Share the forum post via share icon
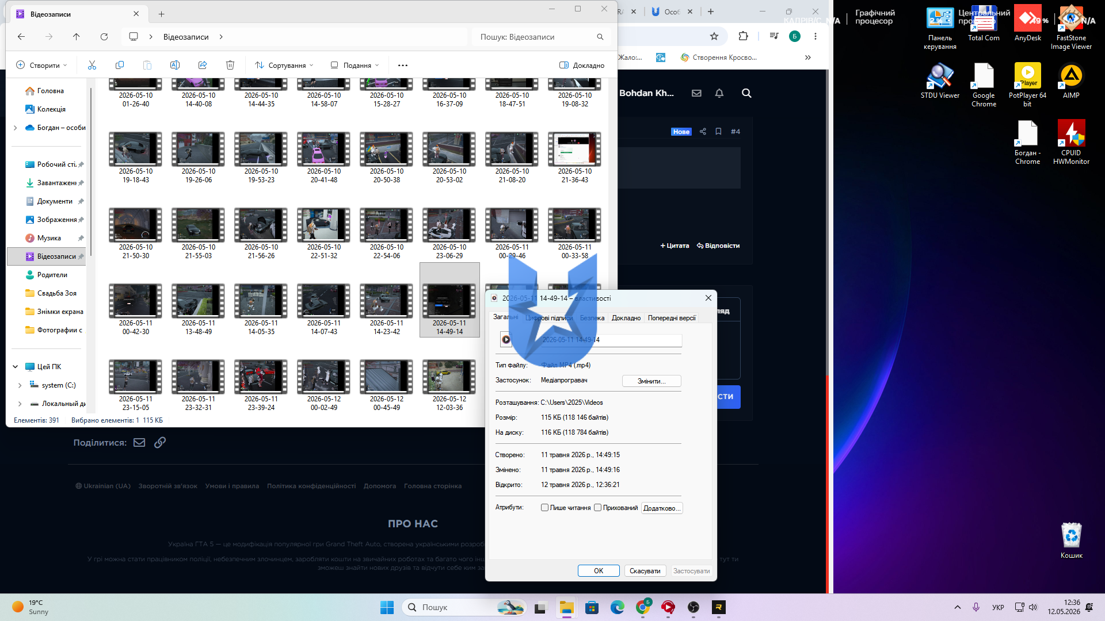The width and height of the screenshot is (1105, 621). click(703, 132)
